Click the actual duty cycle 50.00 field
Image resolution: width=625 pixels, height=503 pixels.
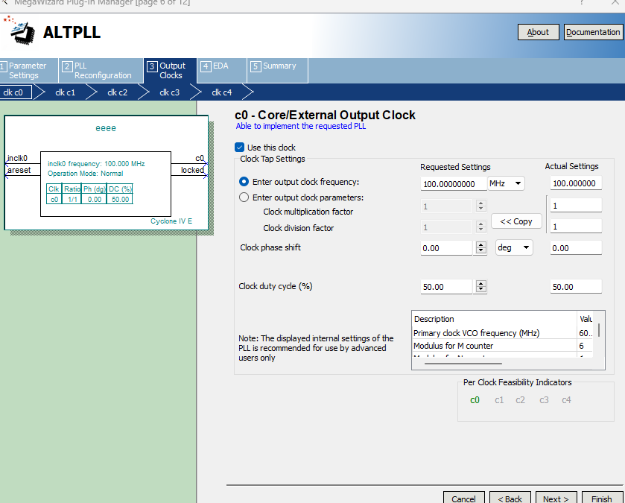576,287
